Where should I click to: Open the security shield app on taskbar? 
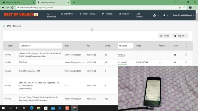pos(60,108)
